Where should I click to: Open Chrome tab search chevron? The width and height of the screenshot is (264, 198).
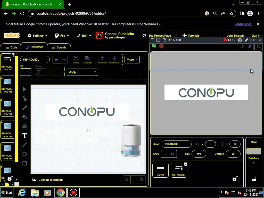233,4
